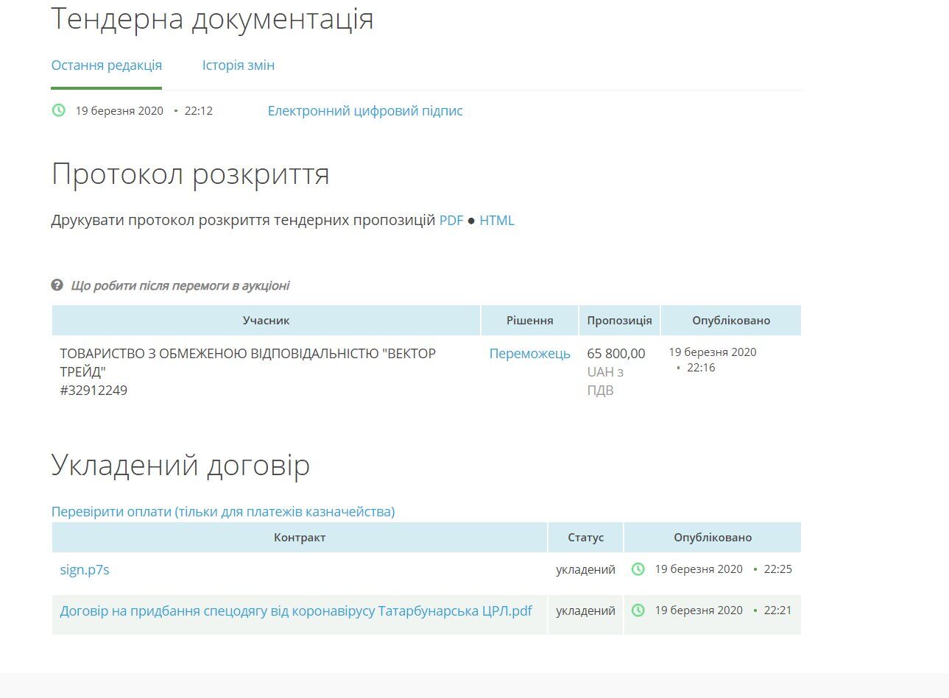Viewport: 949px width, 698px height.
Task: Click the Протокол розкриття heading
Action: click(191, 174)
